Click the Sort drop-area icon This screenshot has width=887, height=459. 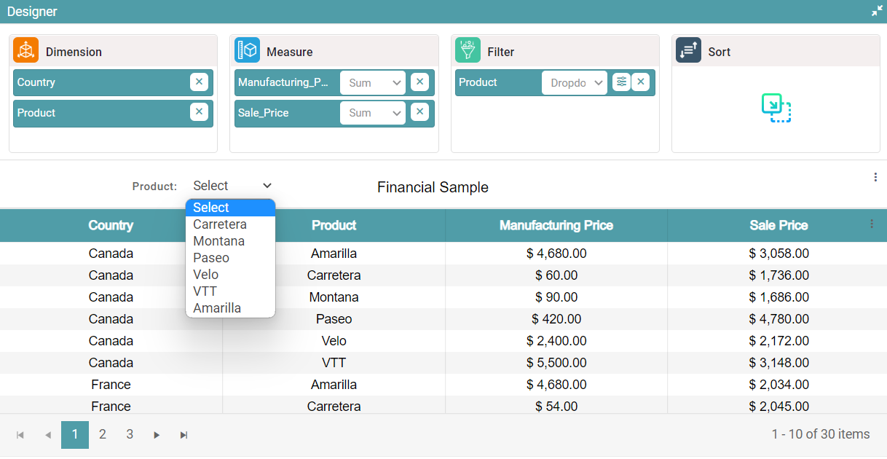click(776, 108)
